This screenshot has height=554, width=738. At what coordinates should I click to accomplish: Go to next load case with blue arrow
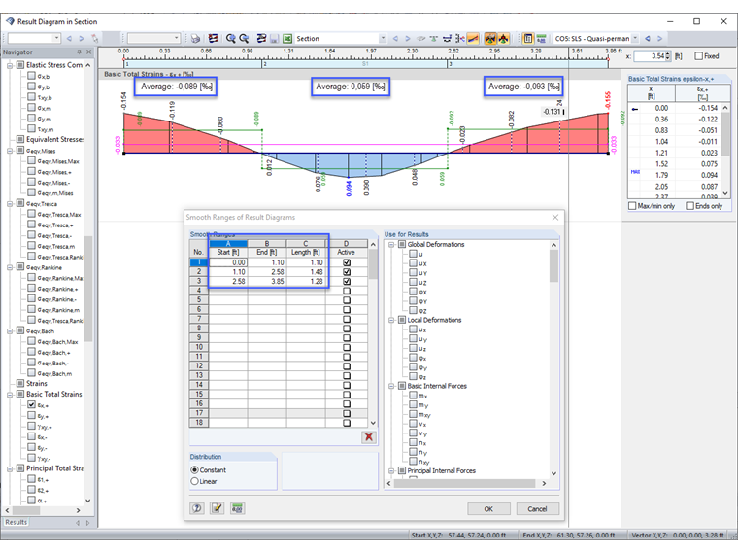point(660,39)
